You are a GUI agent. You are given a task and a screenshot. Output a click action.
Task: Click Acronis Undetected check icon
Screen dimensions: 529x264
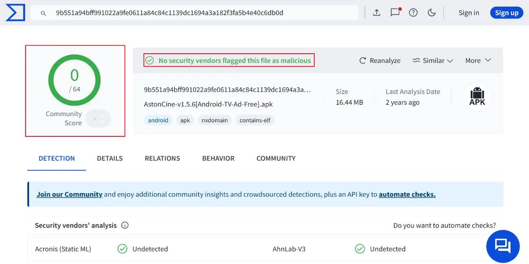(x=122, y=249)
